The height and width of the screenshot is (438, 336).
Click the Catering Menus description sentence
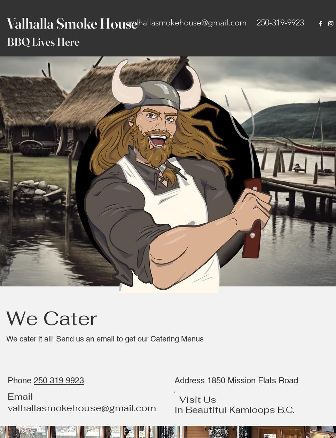105,339
